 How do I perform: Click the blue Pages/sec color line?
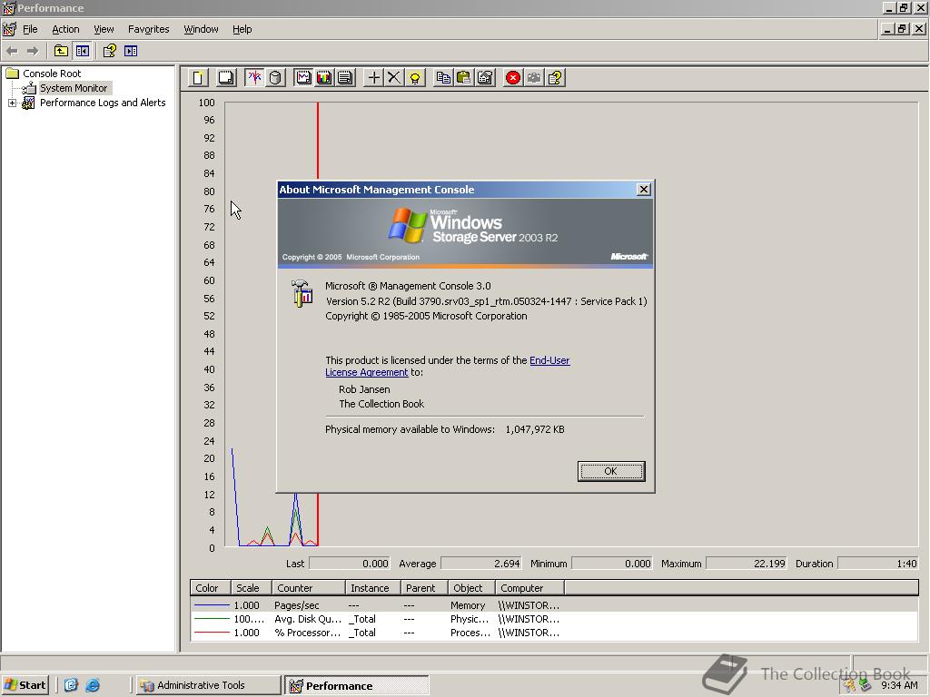pos(212,605)
